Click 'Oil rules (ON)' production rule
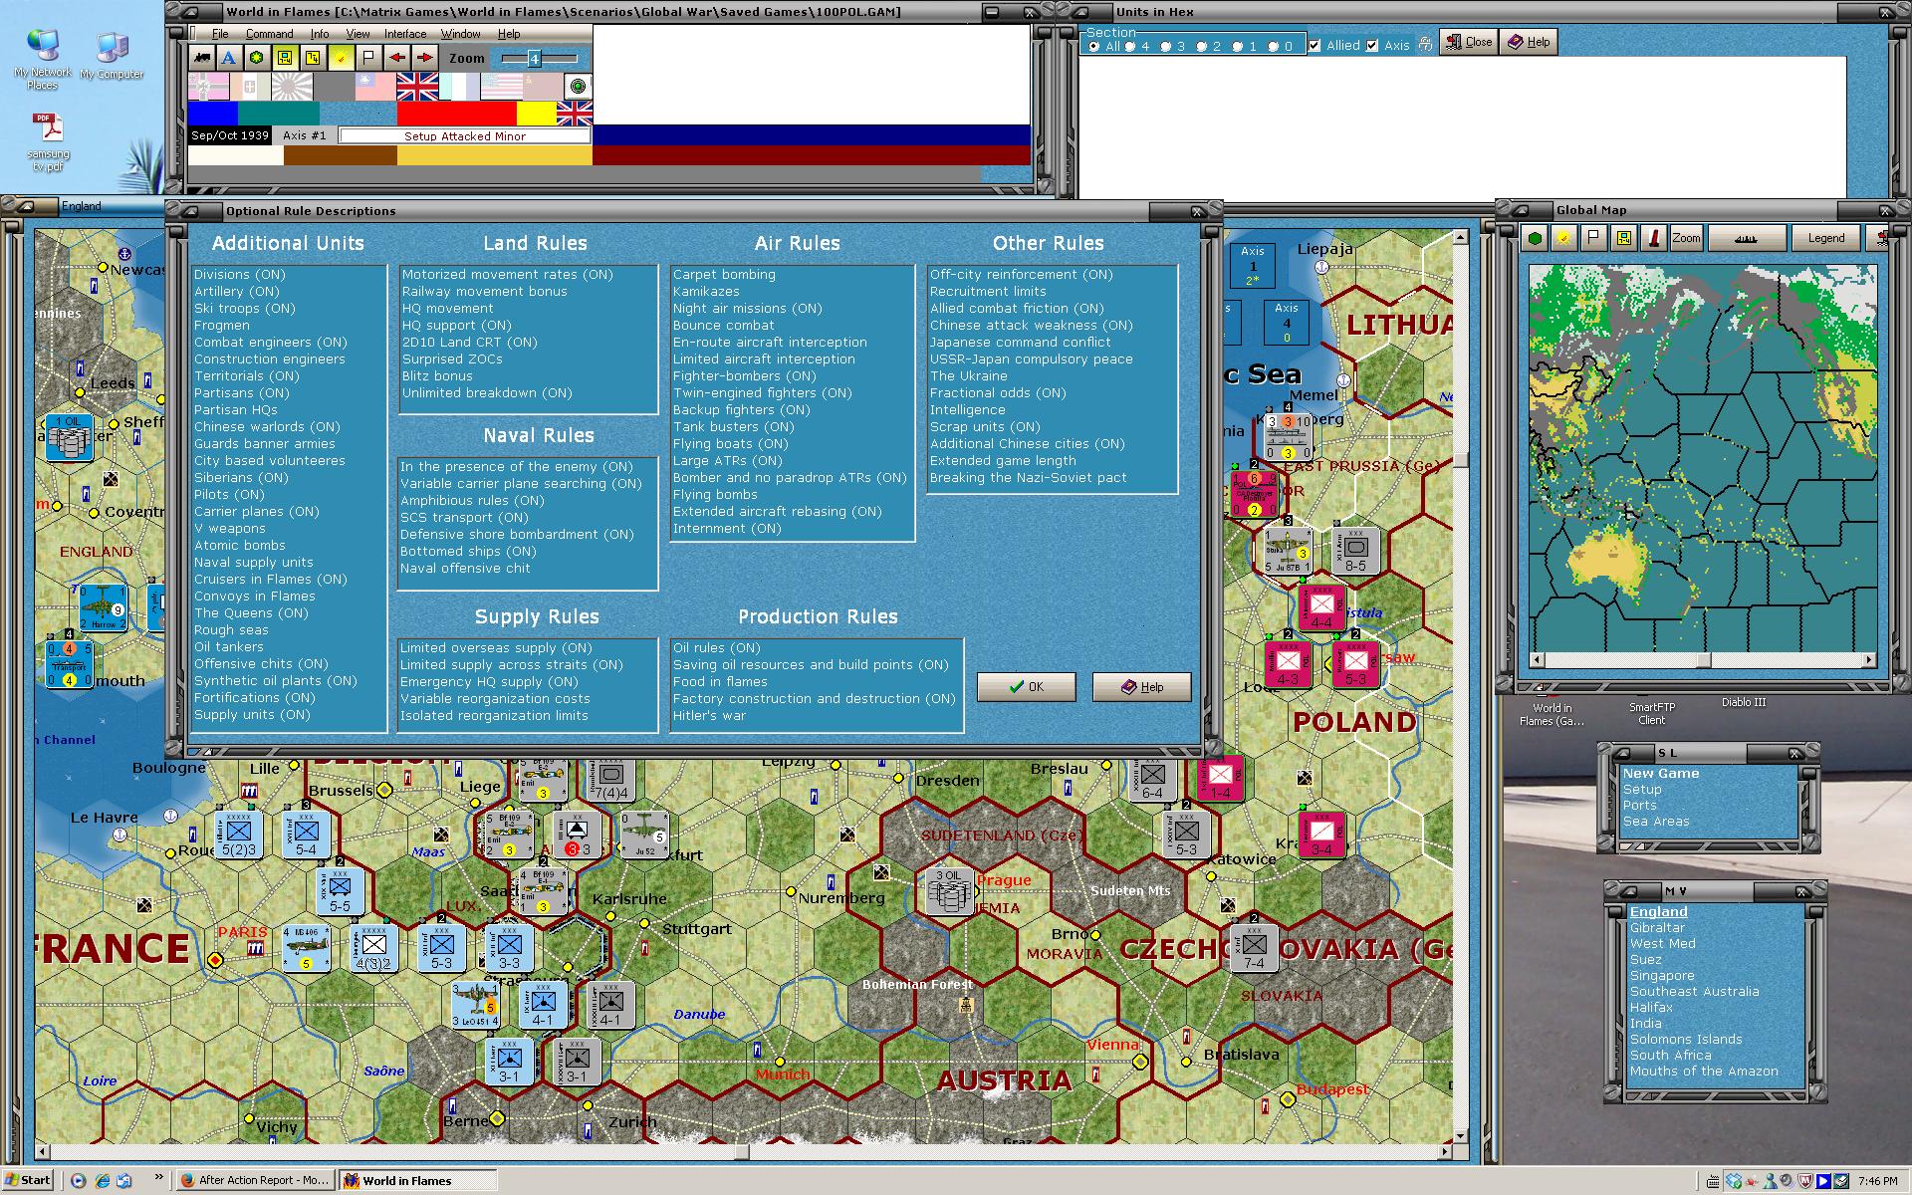Viewport: 1912px width, 1195px height. point(717,647)
